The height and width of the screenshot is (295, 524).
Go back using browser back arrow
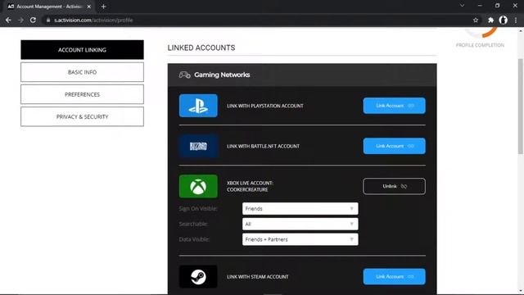tap(8, 20)
